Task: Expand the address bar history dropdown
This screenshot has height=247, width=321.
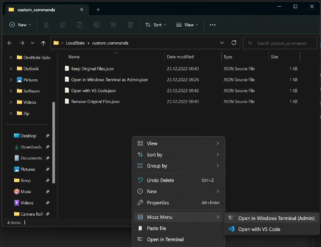Action: [x=222, y=43]
